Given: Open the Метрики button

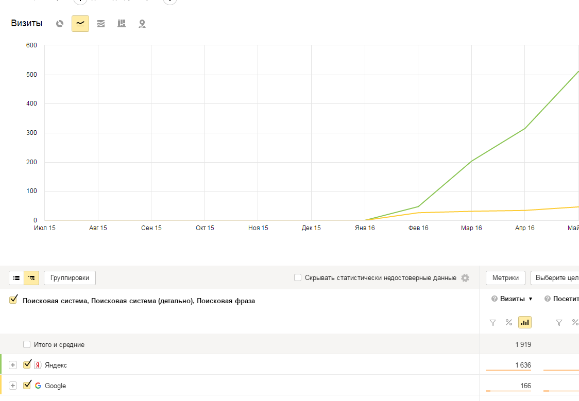Looking at the screenshot, I should click(x=505, y=278).
